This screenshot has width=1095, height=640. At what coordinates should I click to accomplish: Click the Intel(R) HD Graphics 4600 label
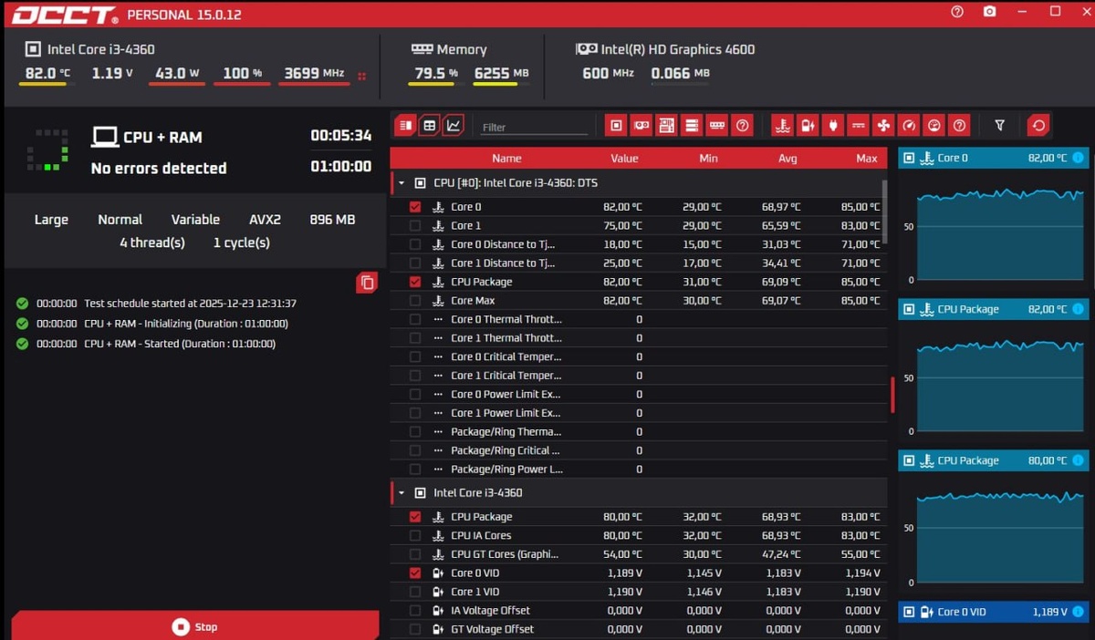678,49
